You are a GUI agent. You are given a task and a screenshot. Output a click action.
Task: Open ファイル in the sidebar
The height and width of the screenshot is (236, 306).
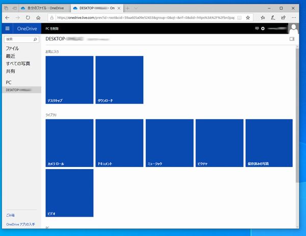12,49
